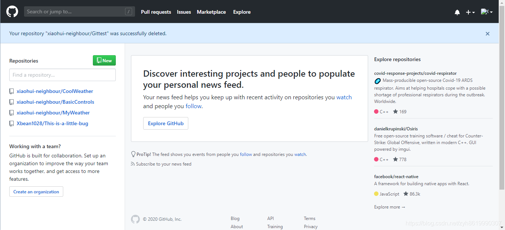Open the danielkrupinski/Osiris repository
The height and width of the screenshot is (230, 505).
click(x=396, y=129)
